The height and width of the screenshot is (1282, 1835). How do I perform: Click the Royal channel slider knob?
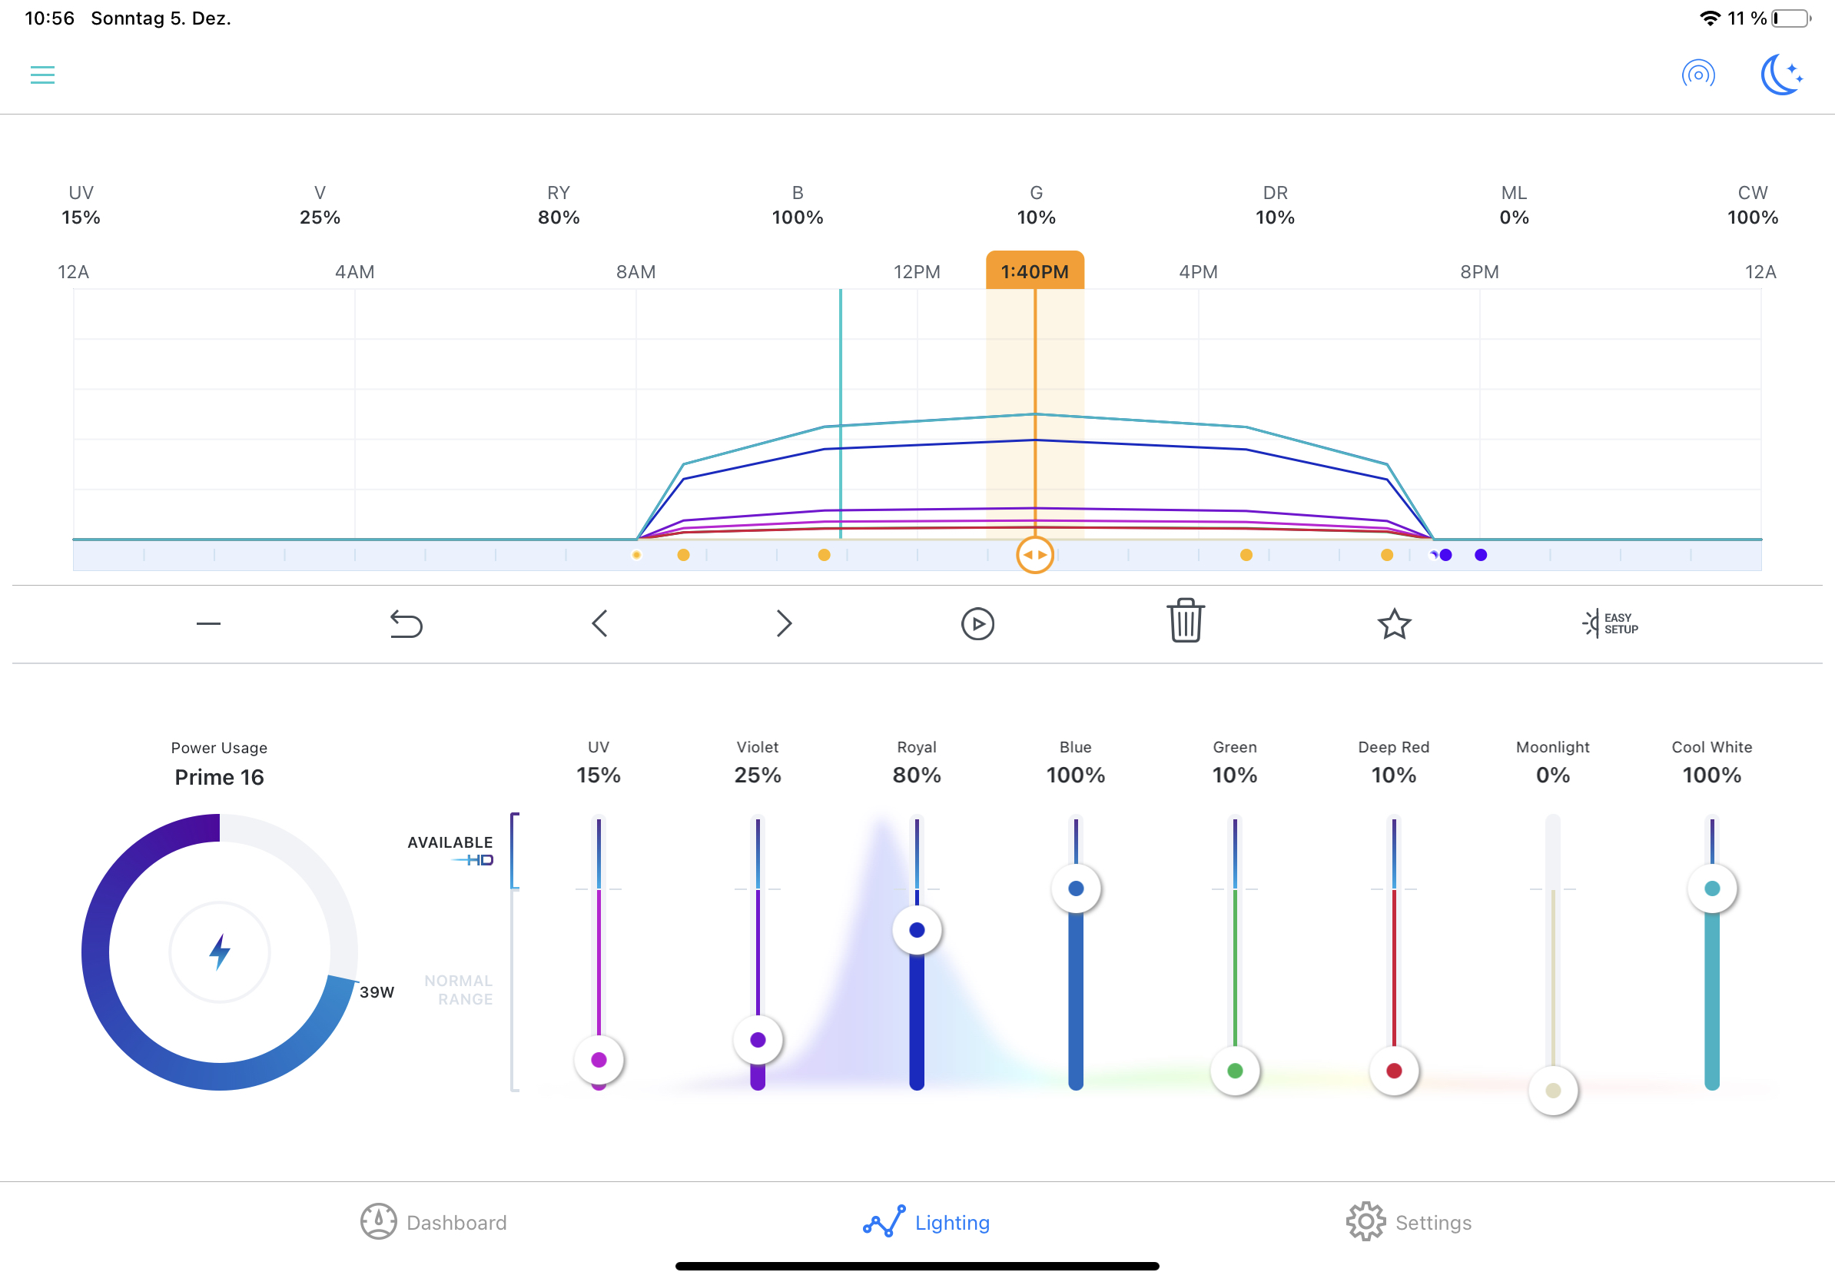917,930
